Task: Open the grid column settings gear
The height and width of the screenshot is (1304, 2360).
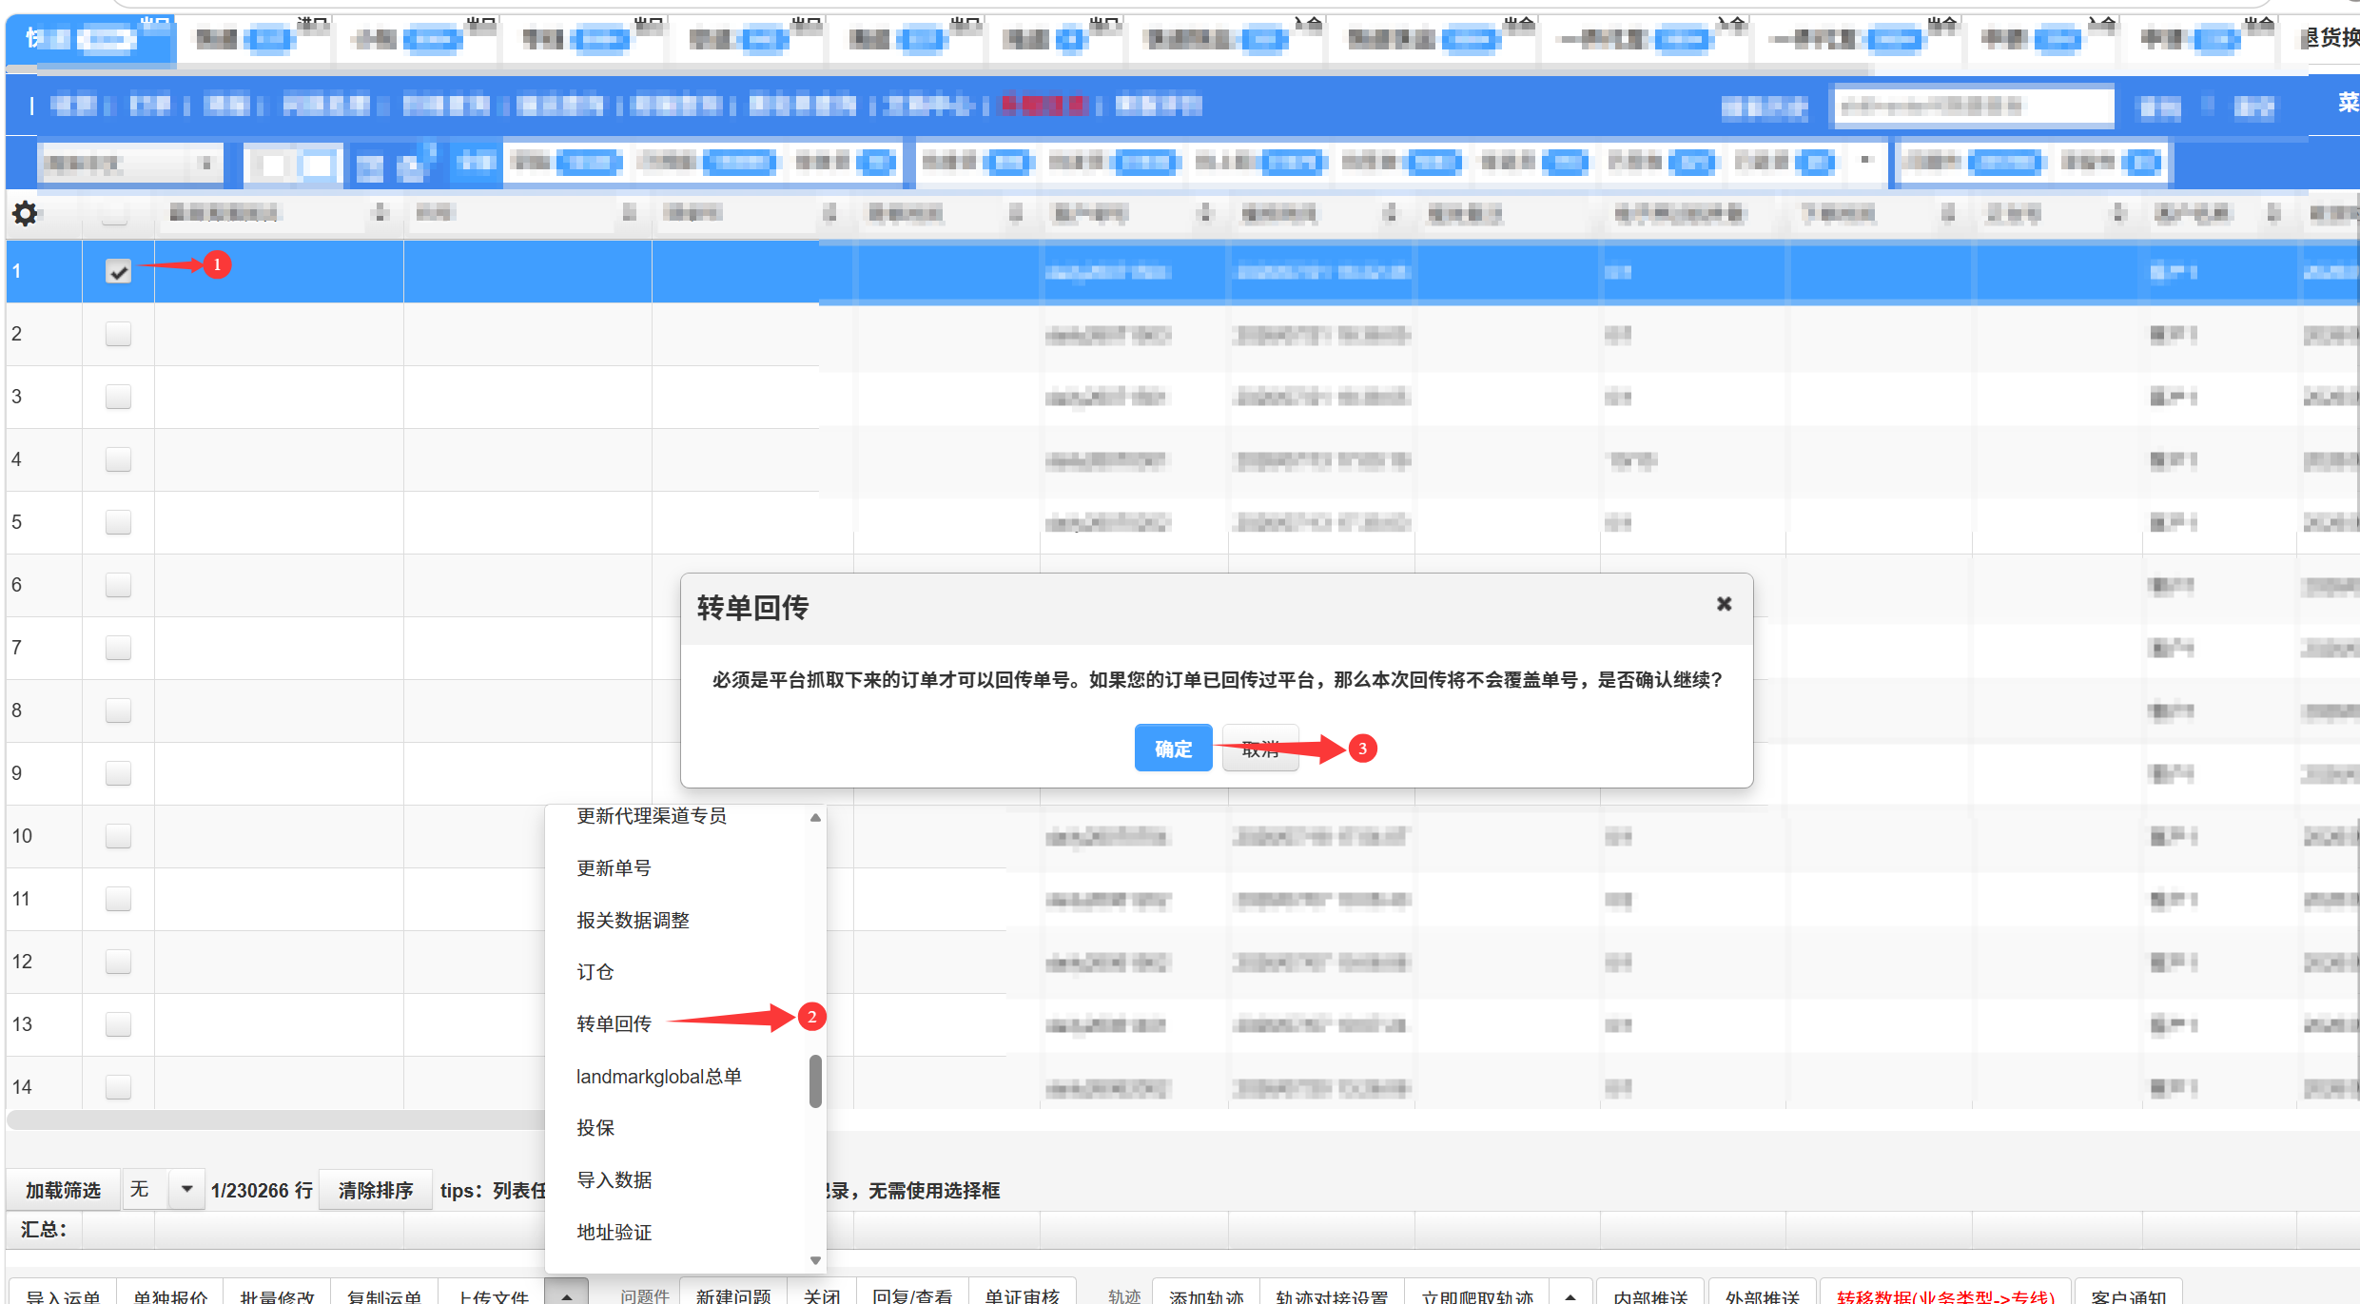Action: point(25,213)
